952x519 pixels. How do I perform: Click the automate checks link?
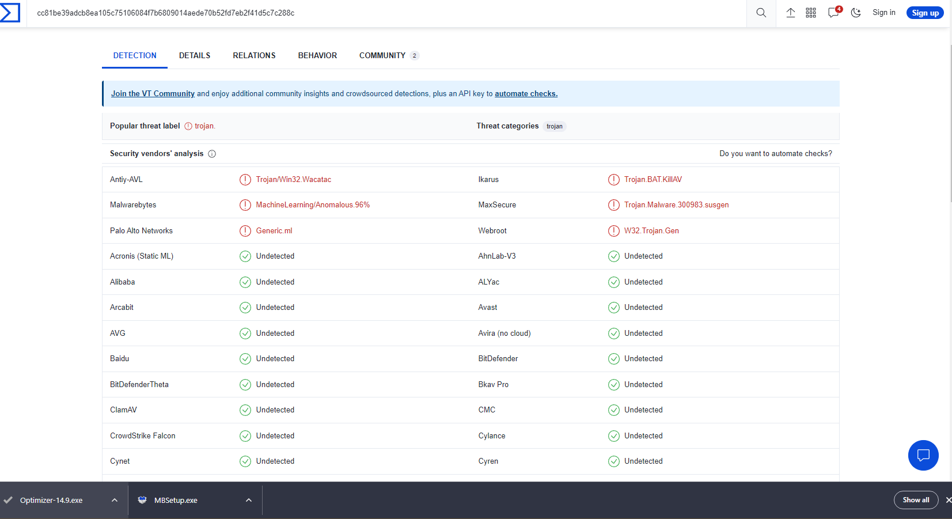[x=526, y=93]
